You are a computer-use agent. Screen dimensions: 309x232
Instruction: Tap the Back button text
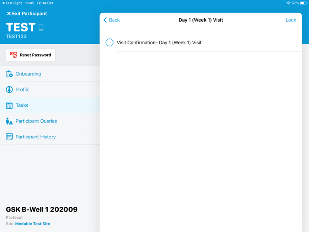114,20
